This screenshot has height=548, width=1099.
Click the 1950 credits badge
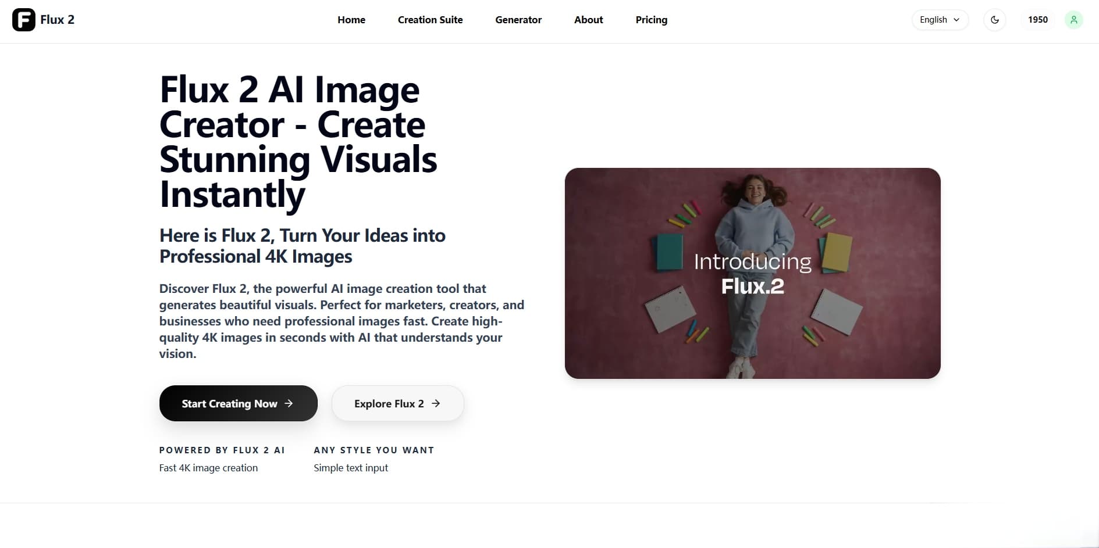[x=1037, y=20]
